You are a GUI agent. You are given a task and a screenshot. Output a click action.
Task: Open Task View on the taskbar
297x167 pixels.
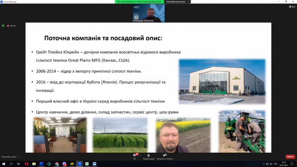(19, 164)
